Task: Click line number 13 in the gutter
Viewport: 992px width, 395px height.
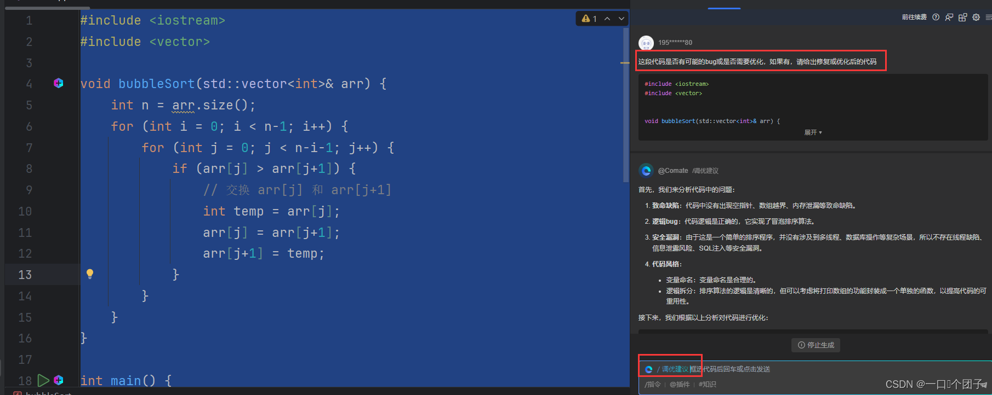Action: (25, 275)
